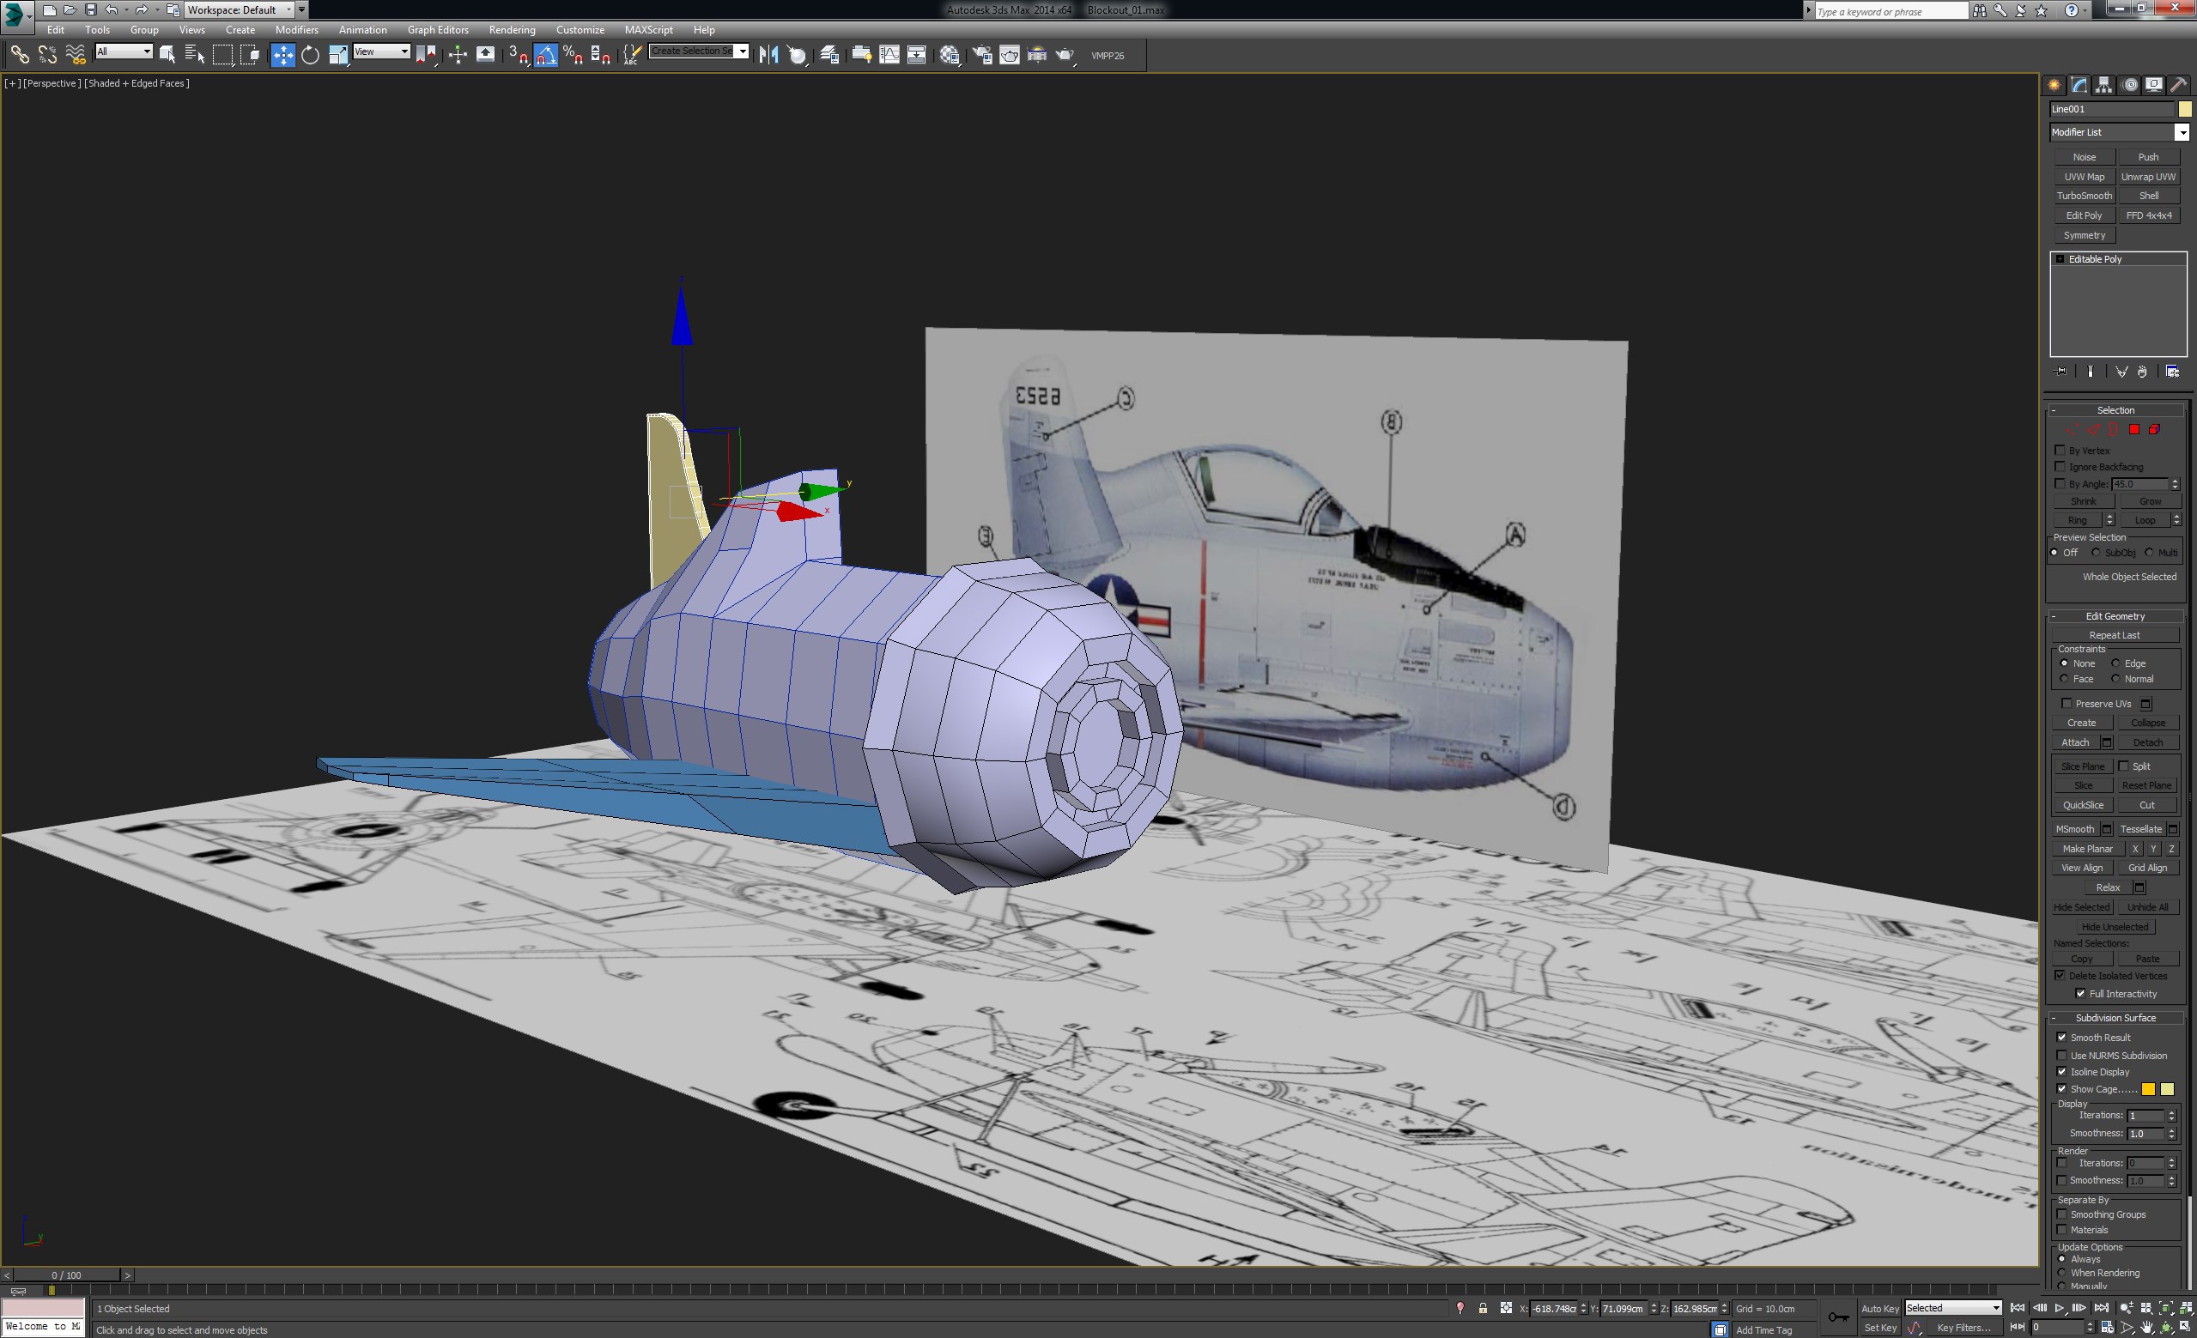Select the Select and Rotate tool
The width and height of the screenshot is (2197, 1338).
coord(309,55)
